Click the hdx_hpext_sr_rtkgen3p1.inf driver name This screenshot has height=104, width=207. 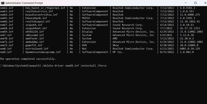coord(45,8)
